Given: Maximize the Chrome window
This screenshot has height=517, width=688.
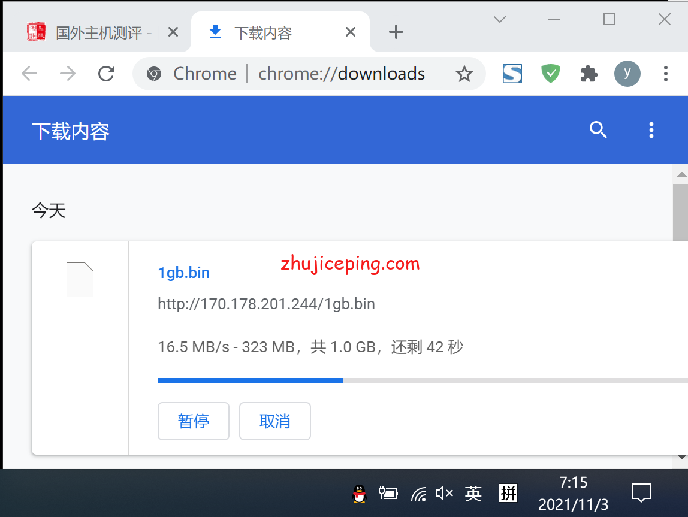Looking at the screenshot, I should (609, 19).
